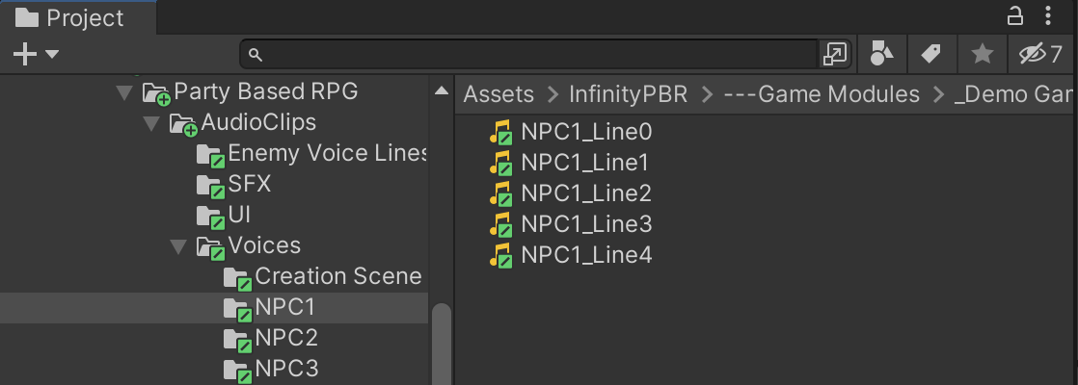The width and height of the screenshot is (1078, 385).
Task: Open the Search by Label tag filter
Action: tap(931, 54)
